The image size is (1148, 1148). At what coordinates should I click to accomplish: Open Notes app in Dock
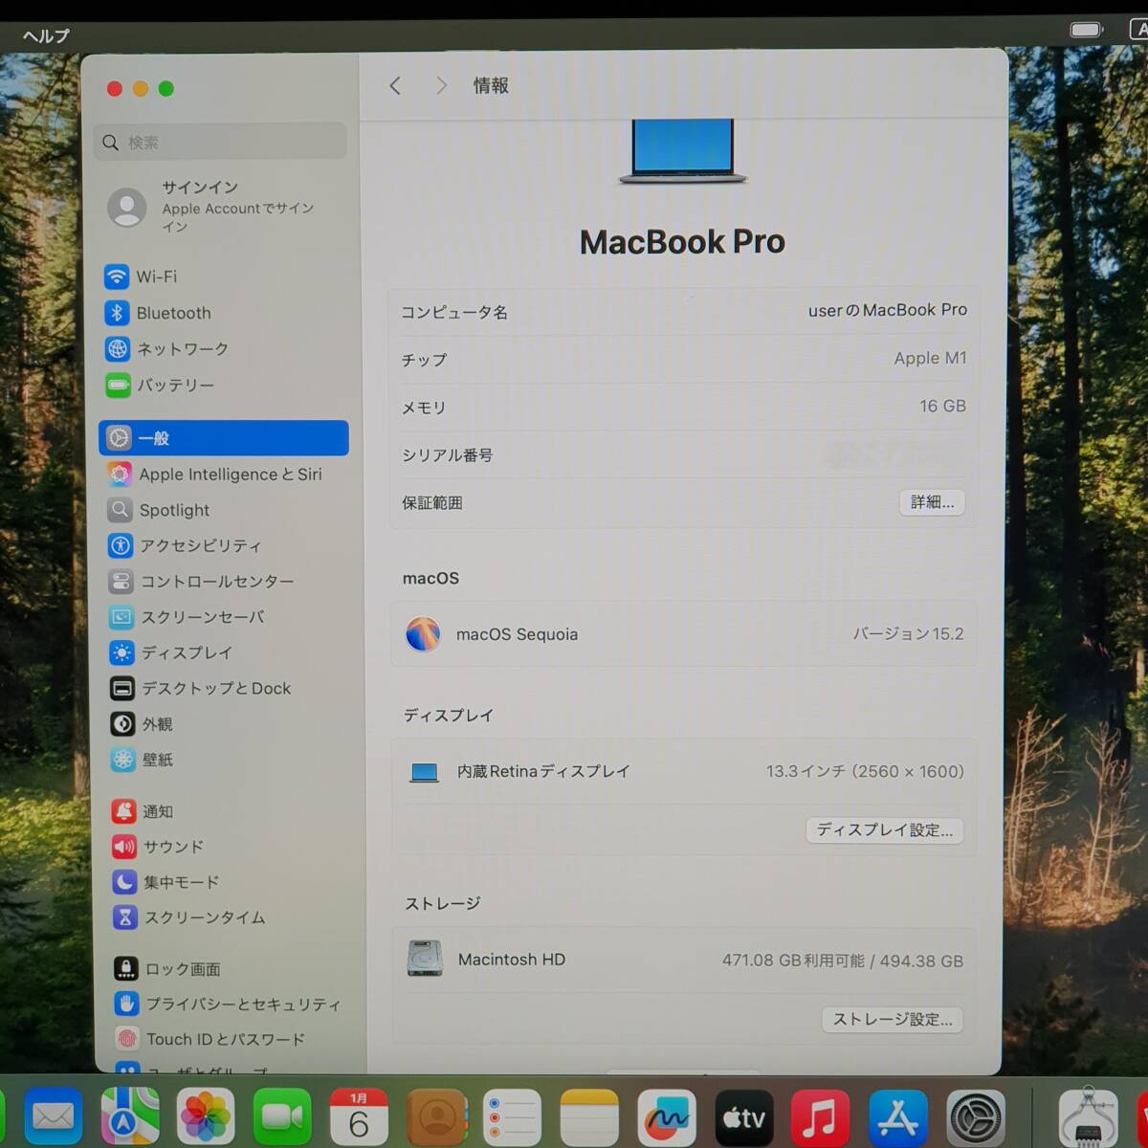(589, 1116)
